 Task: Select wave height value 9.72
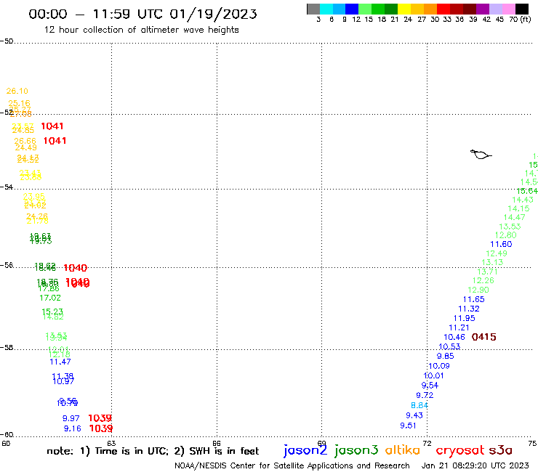tap(425, 395)
